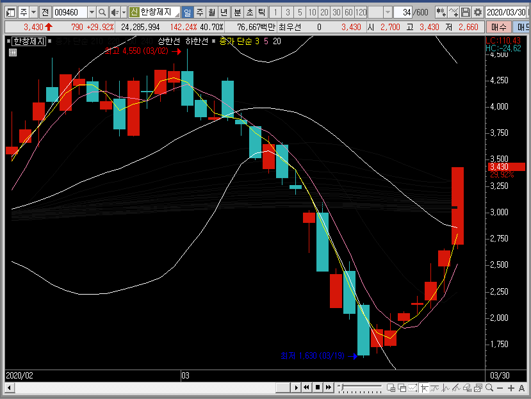Click the 상한선 legend label
Viewport: 531px width, 399px height.
[168, 42]
